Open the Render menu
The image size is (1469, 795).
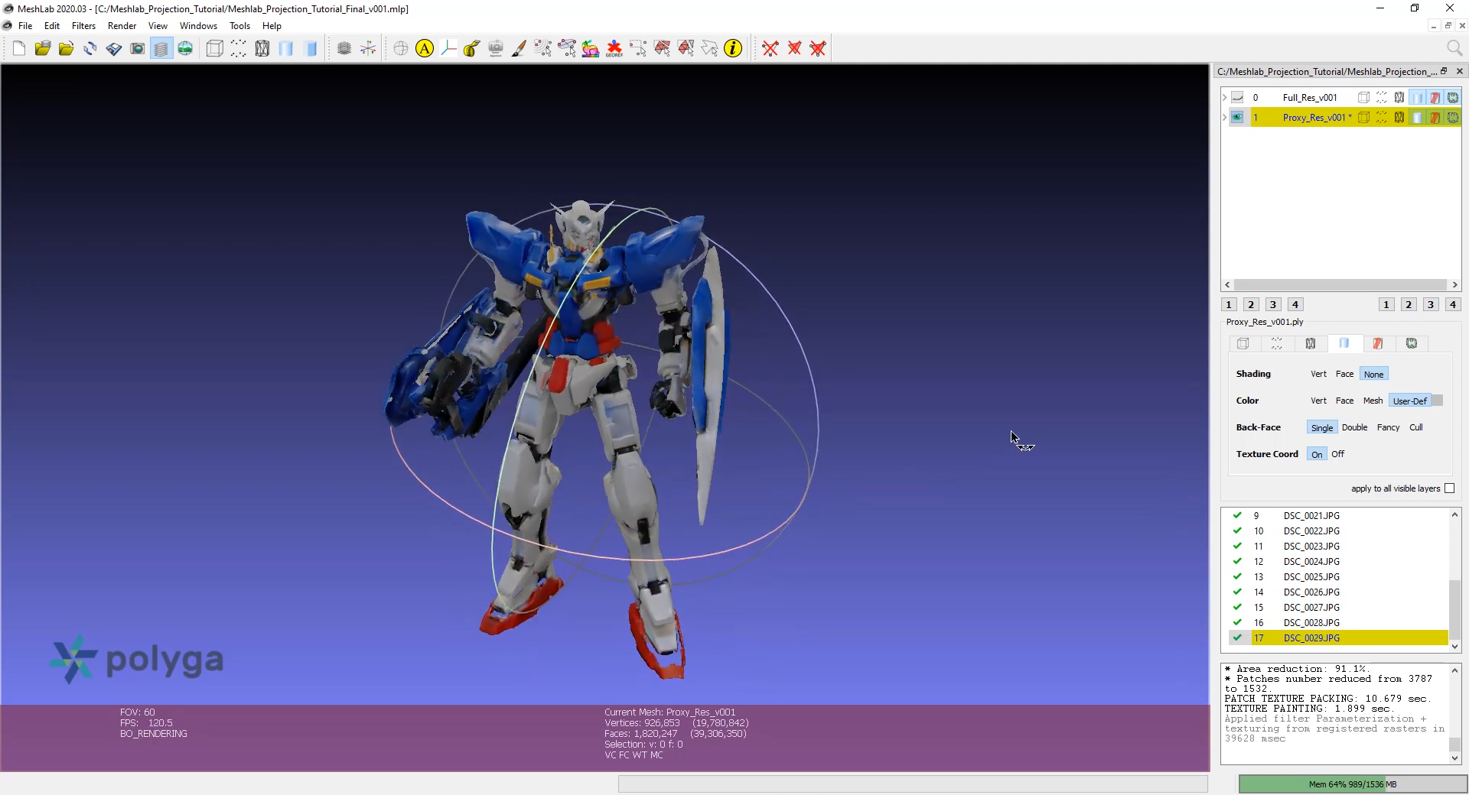[122, 25]
